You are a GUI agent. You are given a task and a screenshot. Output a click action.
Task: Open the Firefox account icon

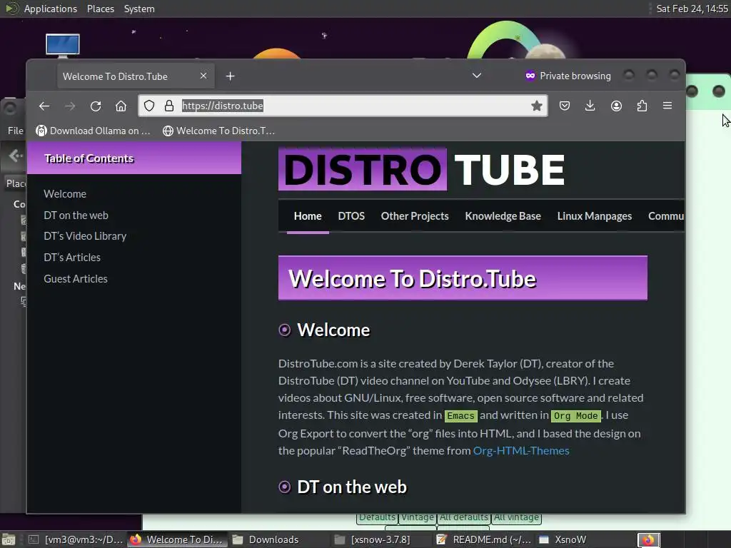point(616,106)
